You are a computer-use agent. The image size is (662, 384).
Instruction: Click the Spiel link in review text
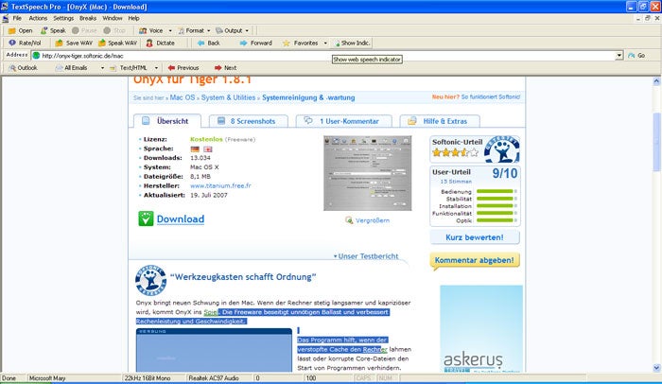pos(211,312)
